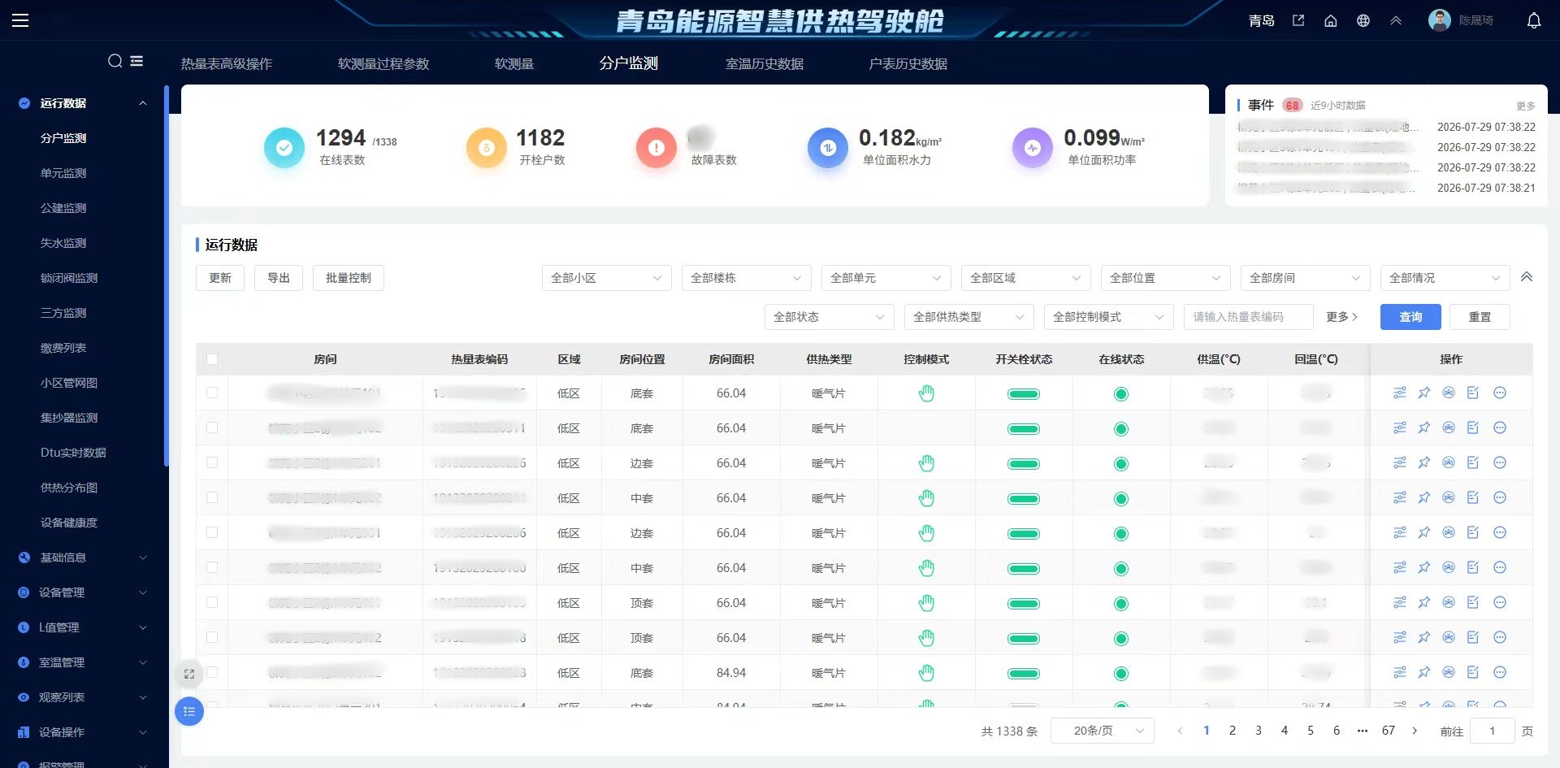This screenshot has height=768, width=1560.
Task: Click the 批量控制 button
Action: (x=349, y=278)
